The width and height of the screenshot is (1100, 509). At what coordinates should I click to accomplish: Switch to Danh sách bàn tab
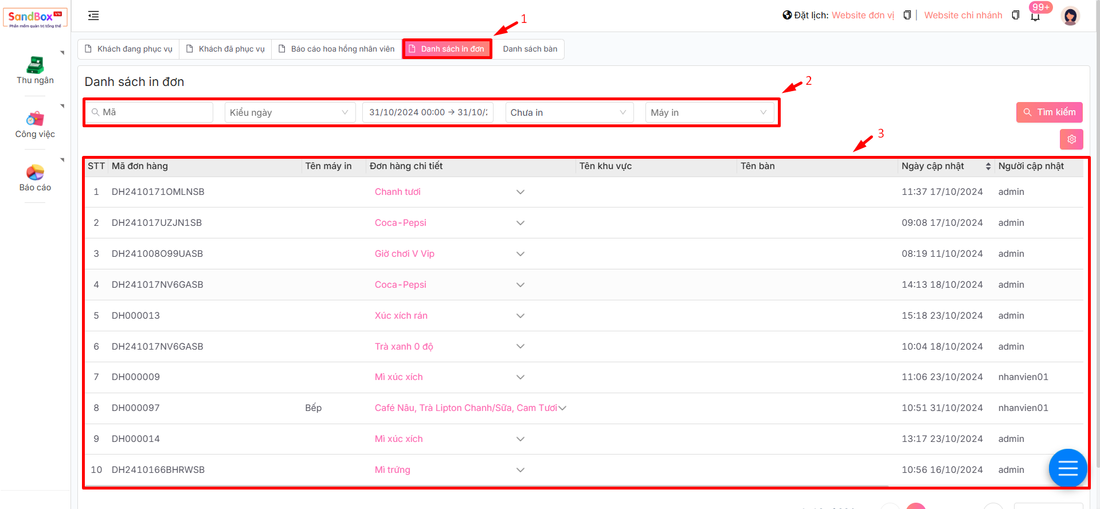coord(530,49)
